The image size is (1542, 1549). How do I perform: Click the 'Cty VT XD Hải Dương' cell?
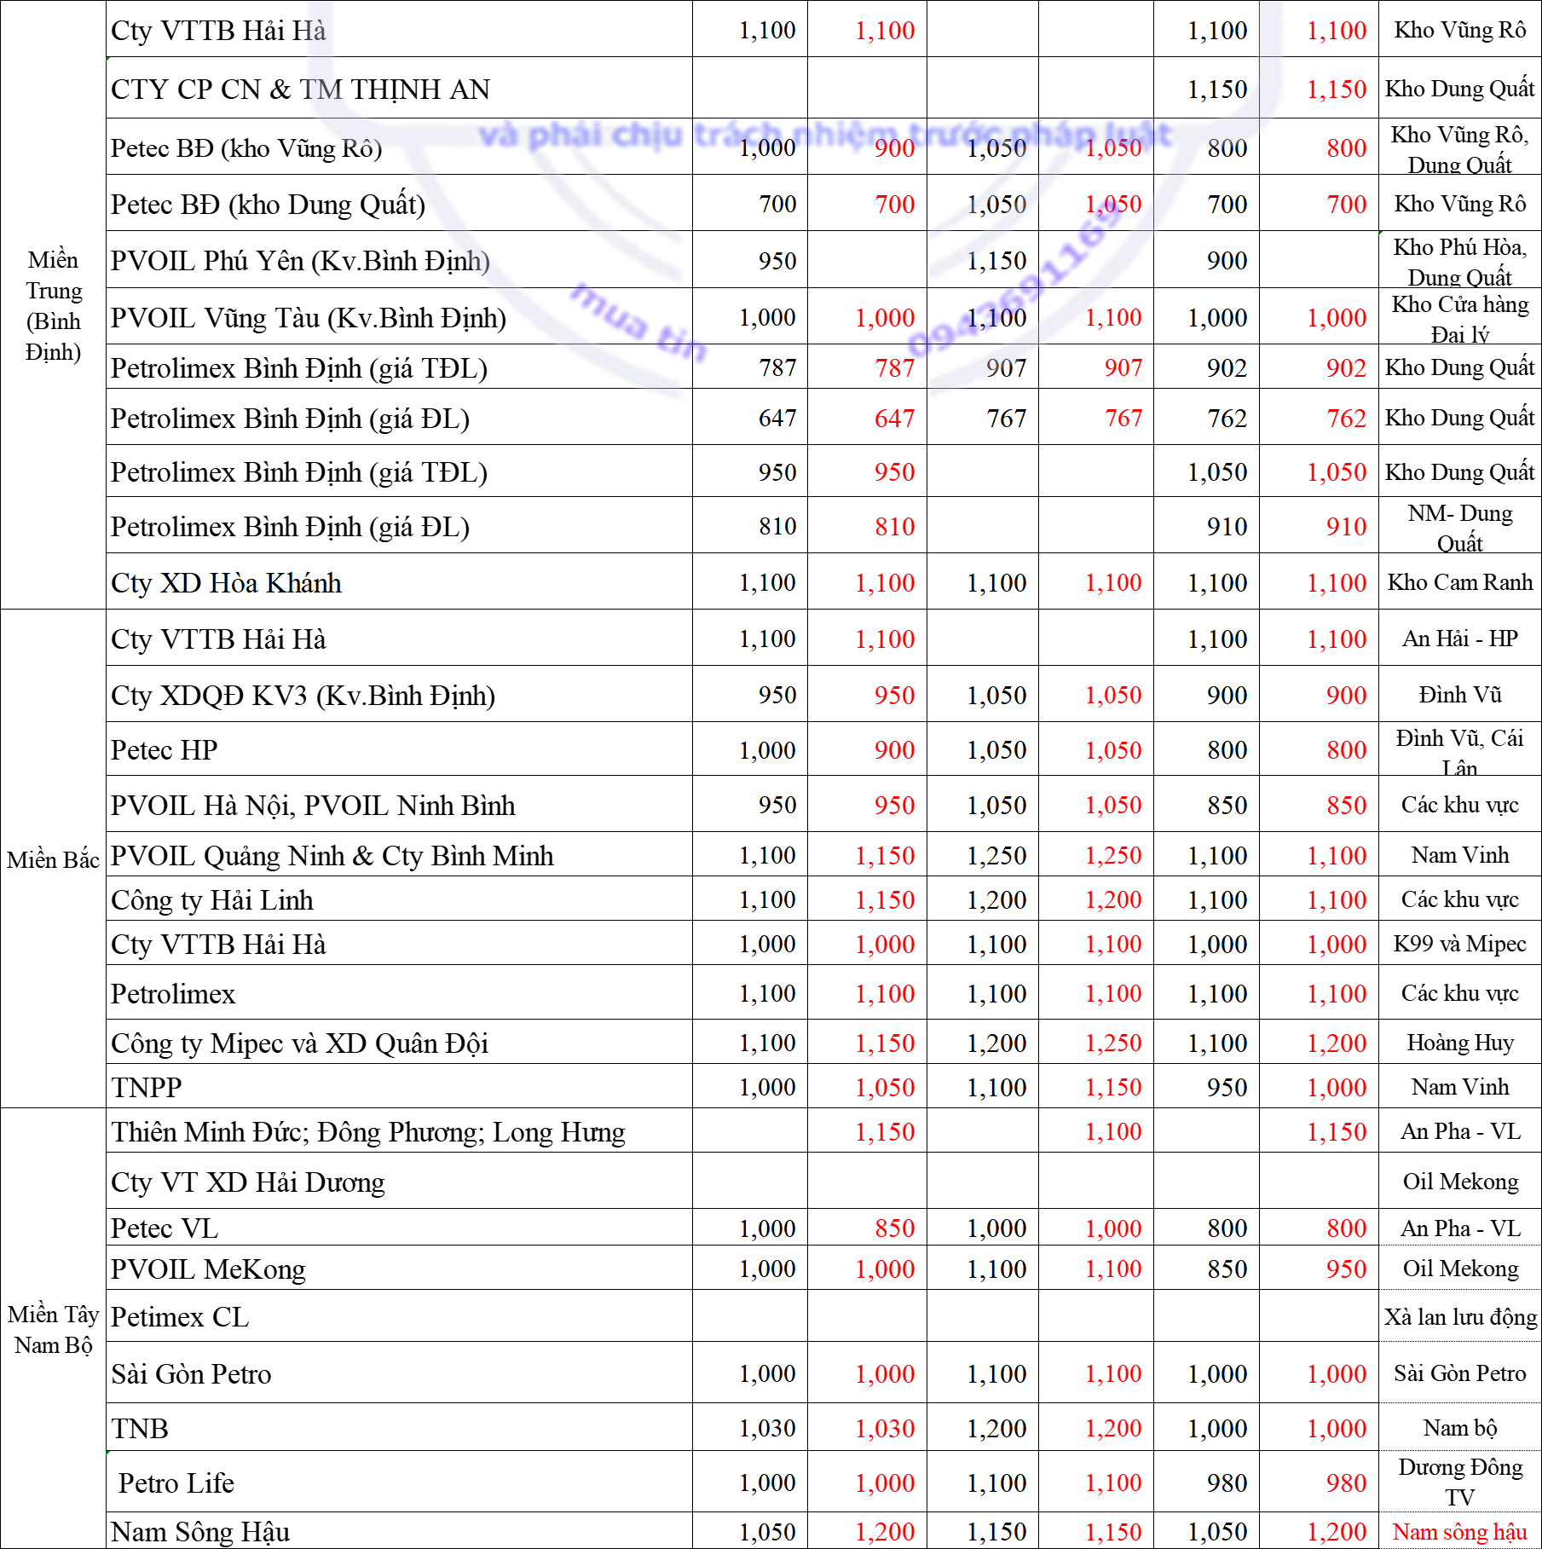click(x=399, y=1182)
